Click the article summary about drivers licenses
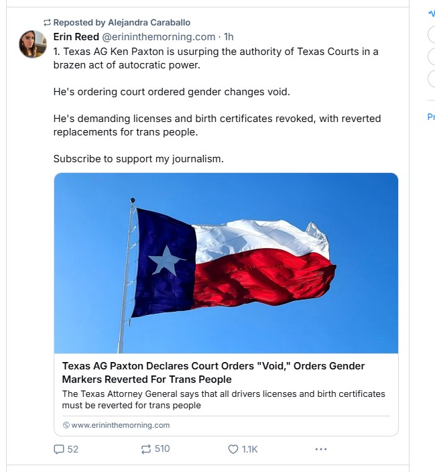 pos(223,399)
